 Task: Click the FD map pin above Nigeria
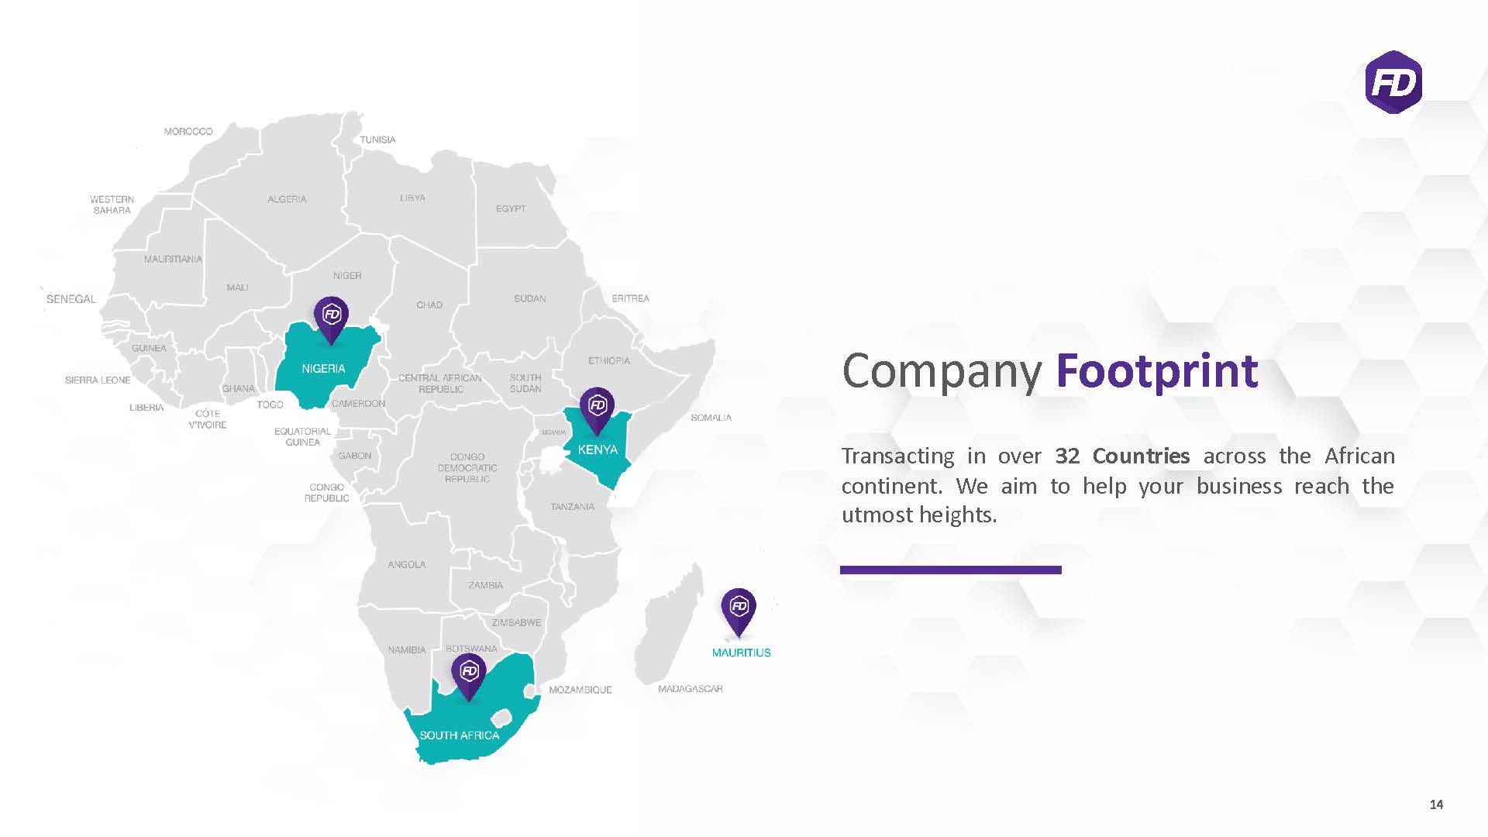click(331, 319)
